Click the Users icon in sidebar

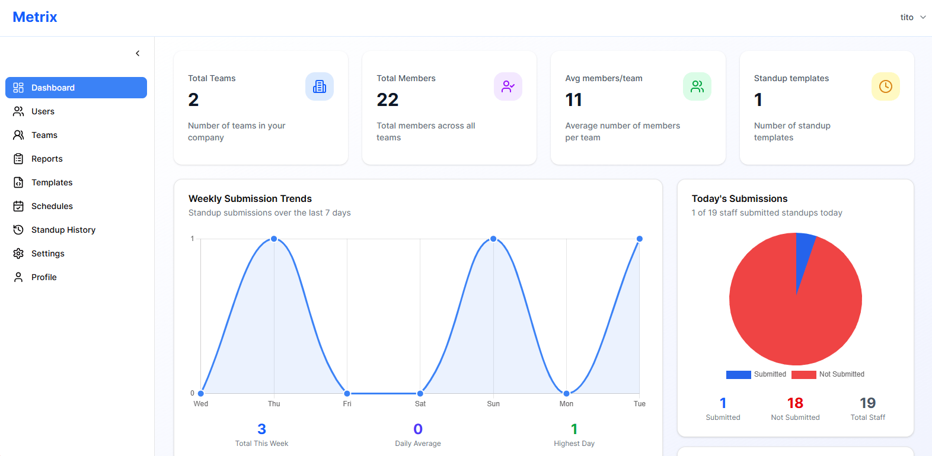click(18, 111)
